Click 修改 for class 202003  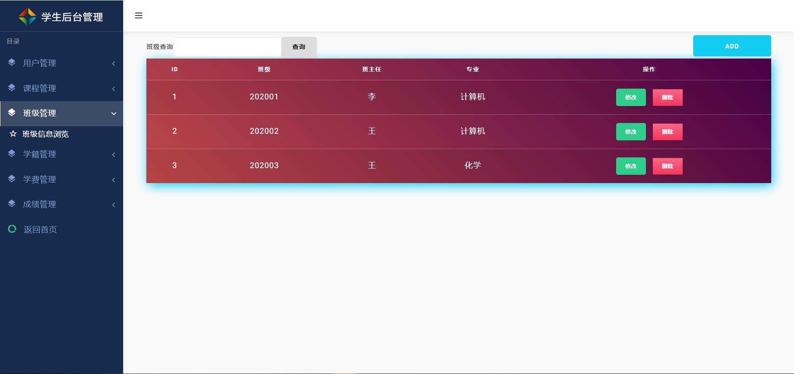pyautogui.click(x=631, y=166)
